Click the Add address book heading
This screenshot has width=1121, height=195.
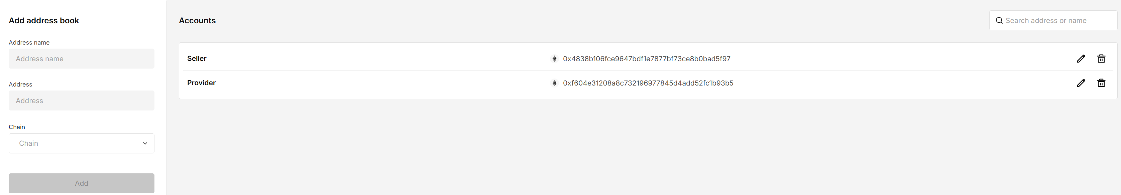click(44, 20)
